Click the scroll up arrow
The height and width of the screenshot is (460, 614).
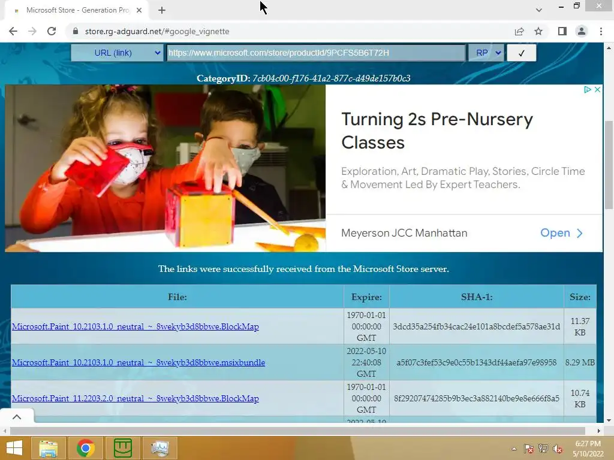click(x=609, y=48)
